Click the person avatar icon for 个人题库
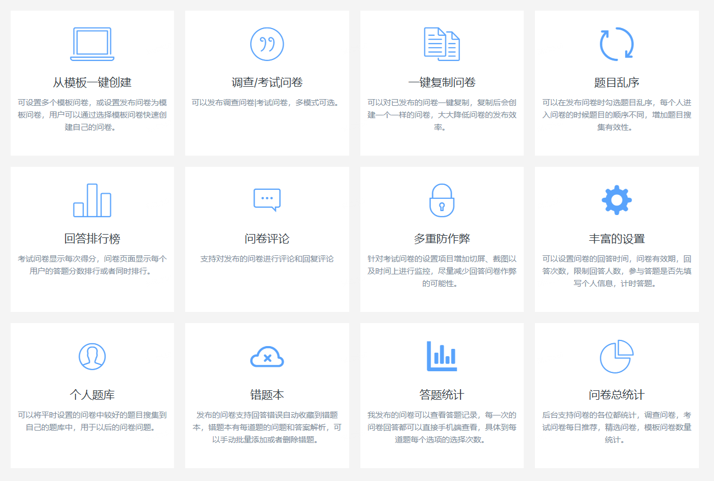The width and height of the screenshot is (714, 481). coord(92,356)
